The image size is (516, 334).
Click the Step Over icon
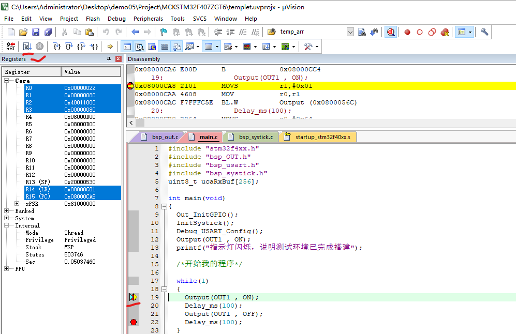pos(69,47)
